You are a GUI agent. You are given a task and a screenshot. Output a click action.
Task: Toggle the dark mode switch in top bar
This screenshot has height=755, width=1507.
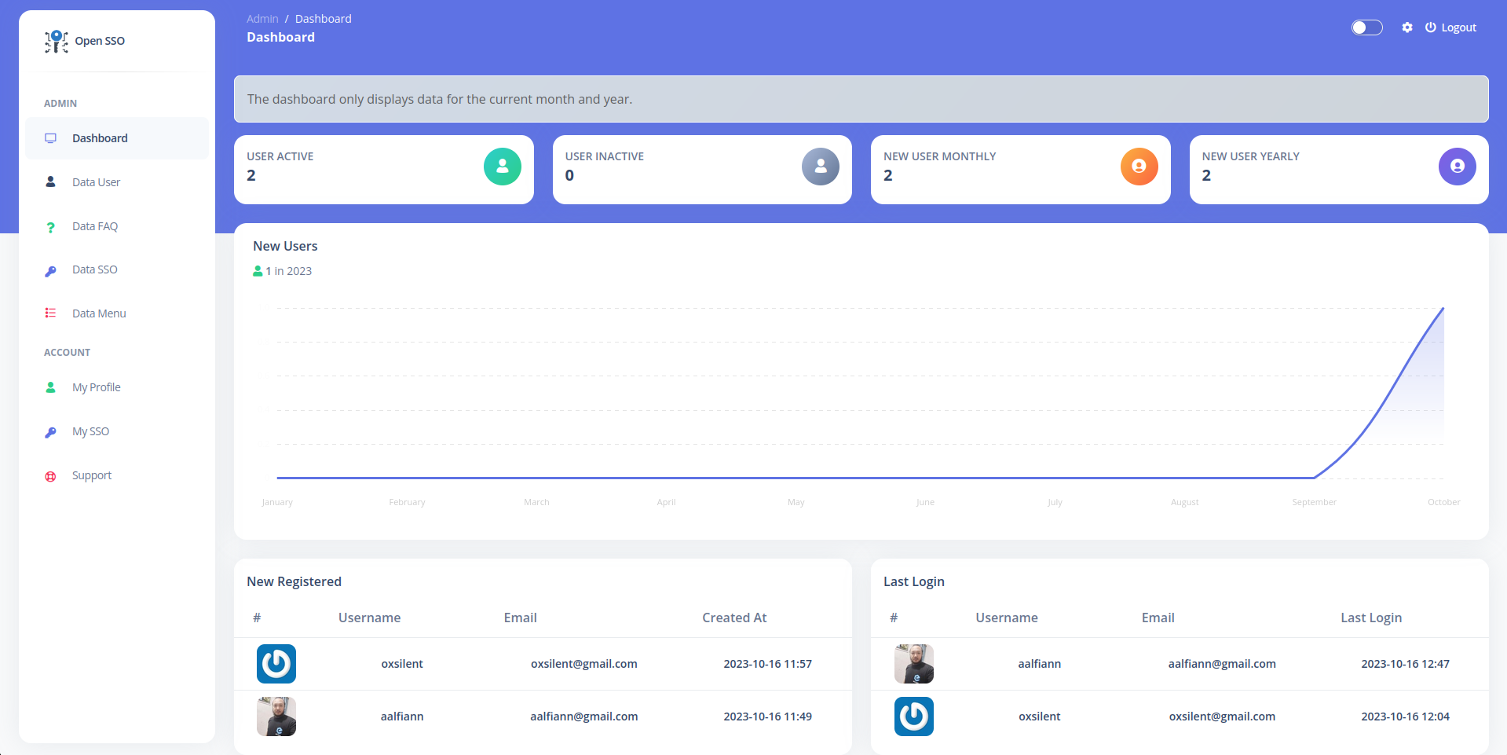(x=1366, y=27)
